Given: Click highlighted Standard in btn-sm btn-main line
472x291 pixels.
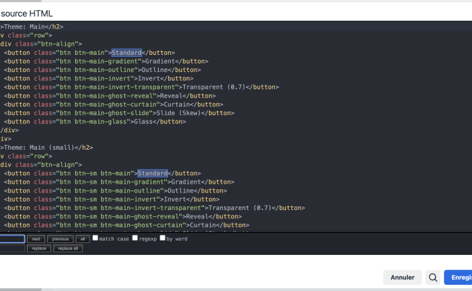Looking at the screenshot, I should [x=153, y=173].
